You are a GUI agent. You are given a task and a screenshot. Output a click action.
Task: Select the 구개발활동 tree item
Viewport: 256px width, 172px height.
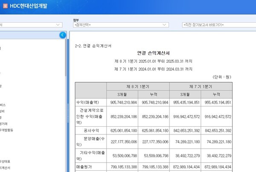click(6, 130)
